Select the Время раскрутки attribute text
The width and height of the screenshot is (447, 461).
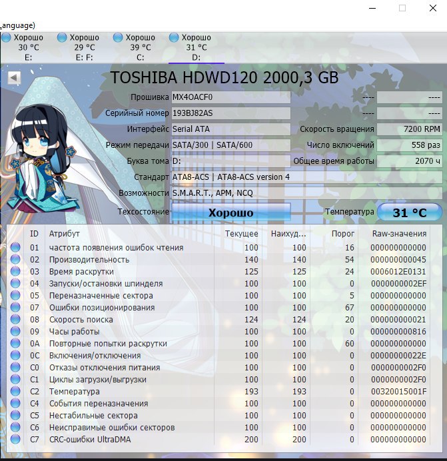pyautogui.click(x=81, y=272)
